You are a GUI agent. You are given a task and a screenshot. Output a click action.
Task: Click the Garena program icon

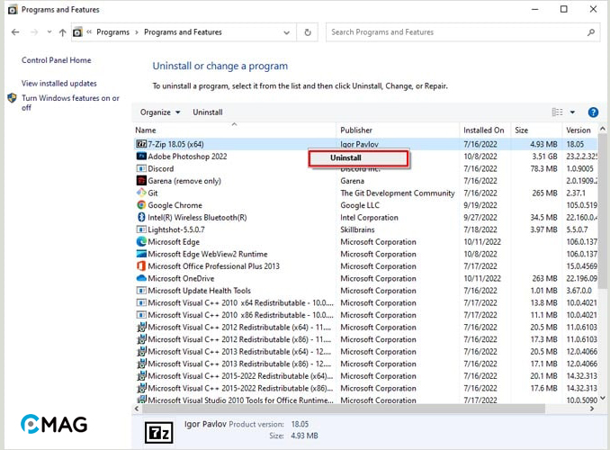point(141,181)
